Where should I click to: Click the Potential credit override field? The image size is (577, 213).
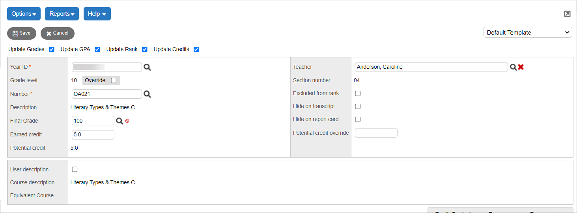tap(376, 133)
